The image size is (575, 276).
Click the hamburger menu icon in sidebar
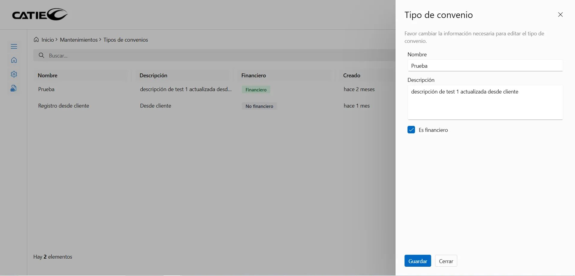coord(14,46)
